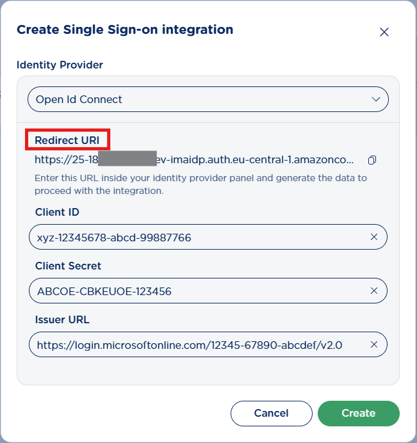
Task: Click the Create button
Action: [x=358, y=413]
